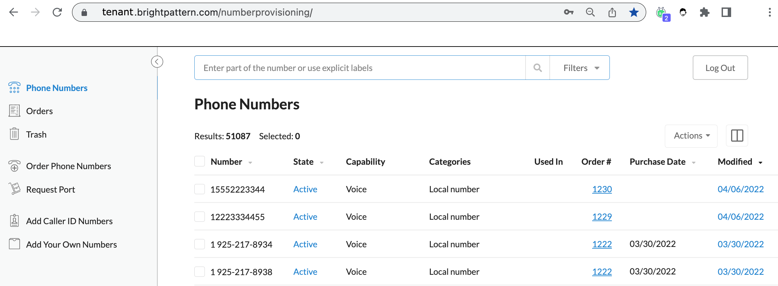The height and width of the screenshot is (286, 778).
Task: Open the extensions puzzle icon
Action: pyautogui.click(x=705, y=12)
